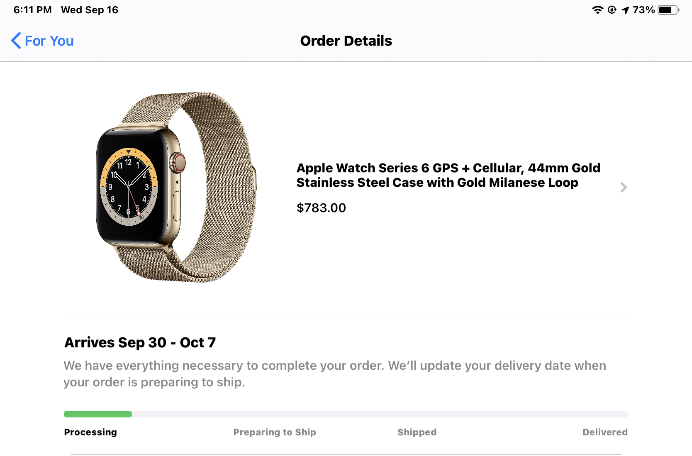Tap the Order Details title
The image size is (692, 456).
pos(346,41)
